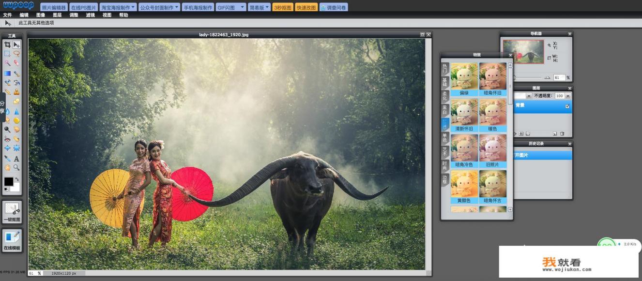Switch to the 单色 effects tab
Viewport: 642px width, 281px height.
point(445,137)
